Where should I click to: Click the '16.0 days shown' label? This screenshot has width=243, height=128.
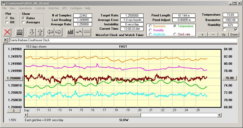click(x=36, y=47)
